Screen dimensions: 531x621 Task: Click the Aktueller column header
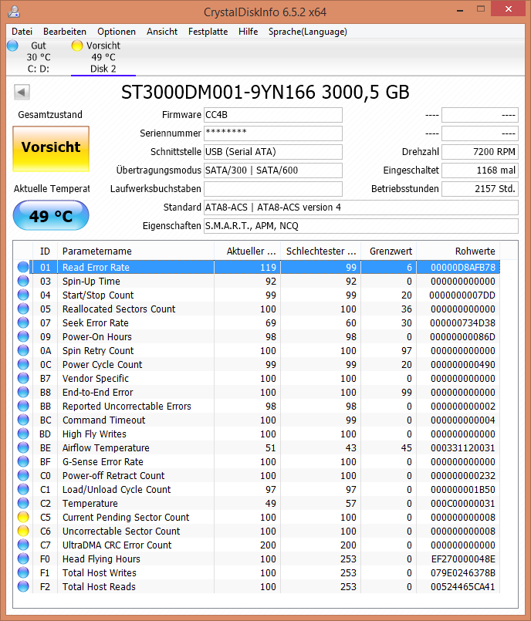click(247, 251)
